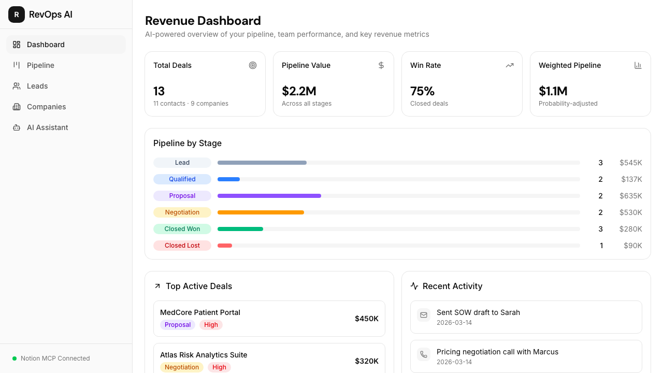
Task: Click the mail icon beside Sent SOW draft
Action: click(x=424, y=315)
